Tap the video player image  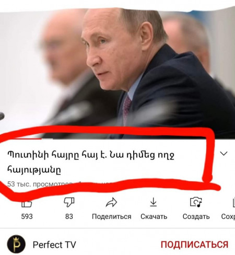point(118,73)
